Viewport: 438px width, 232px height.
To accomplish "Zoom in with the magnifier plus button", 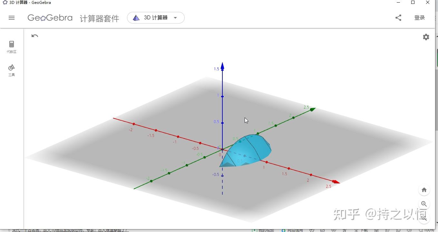I will pyautogui.click(x=424, y=204).
